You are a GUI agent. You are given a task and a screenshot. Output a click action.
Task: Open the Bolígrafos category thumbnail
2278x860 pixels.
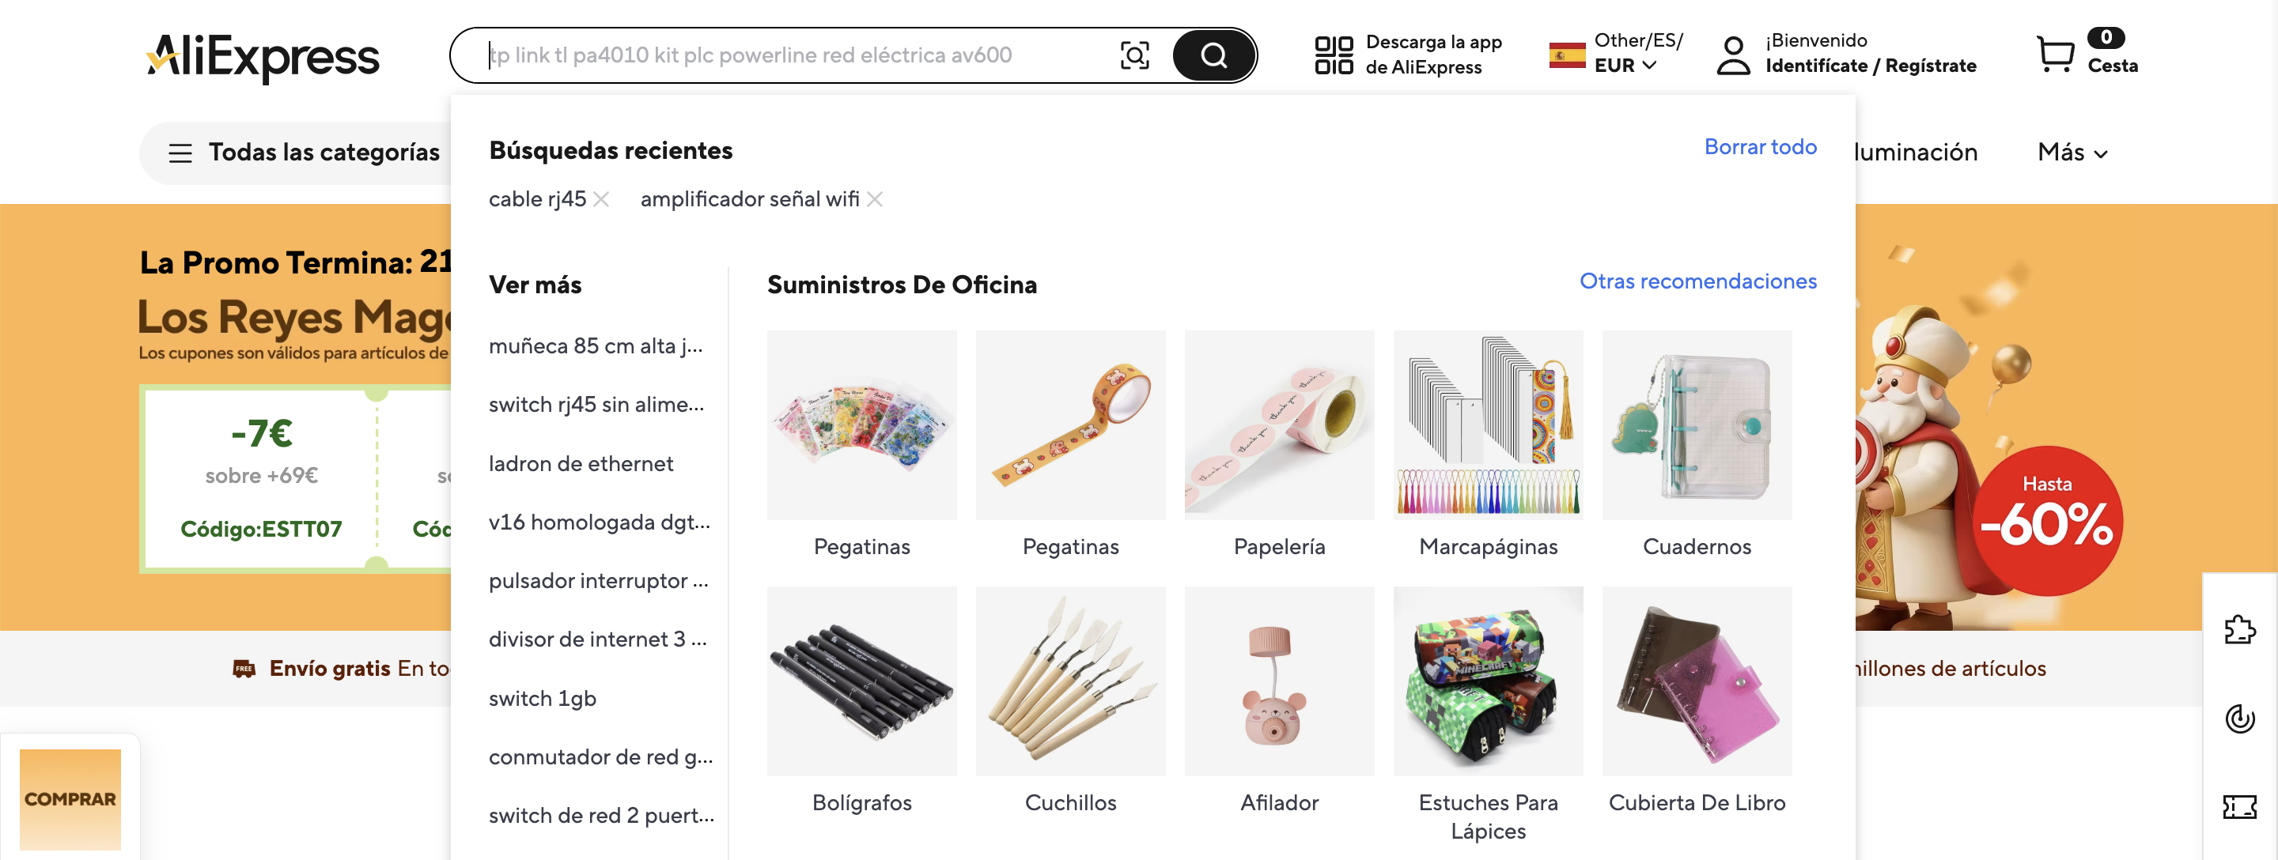[861, 681]
